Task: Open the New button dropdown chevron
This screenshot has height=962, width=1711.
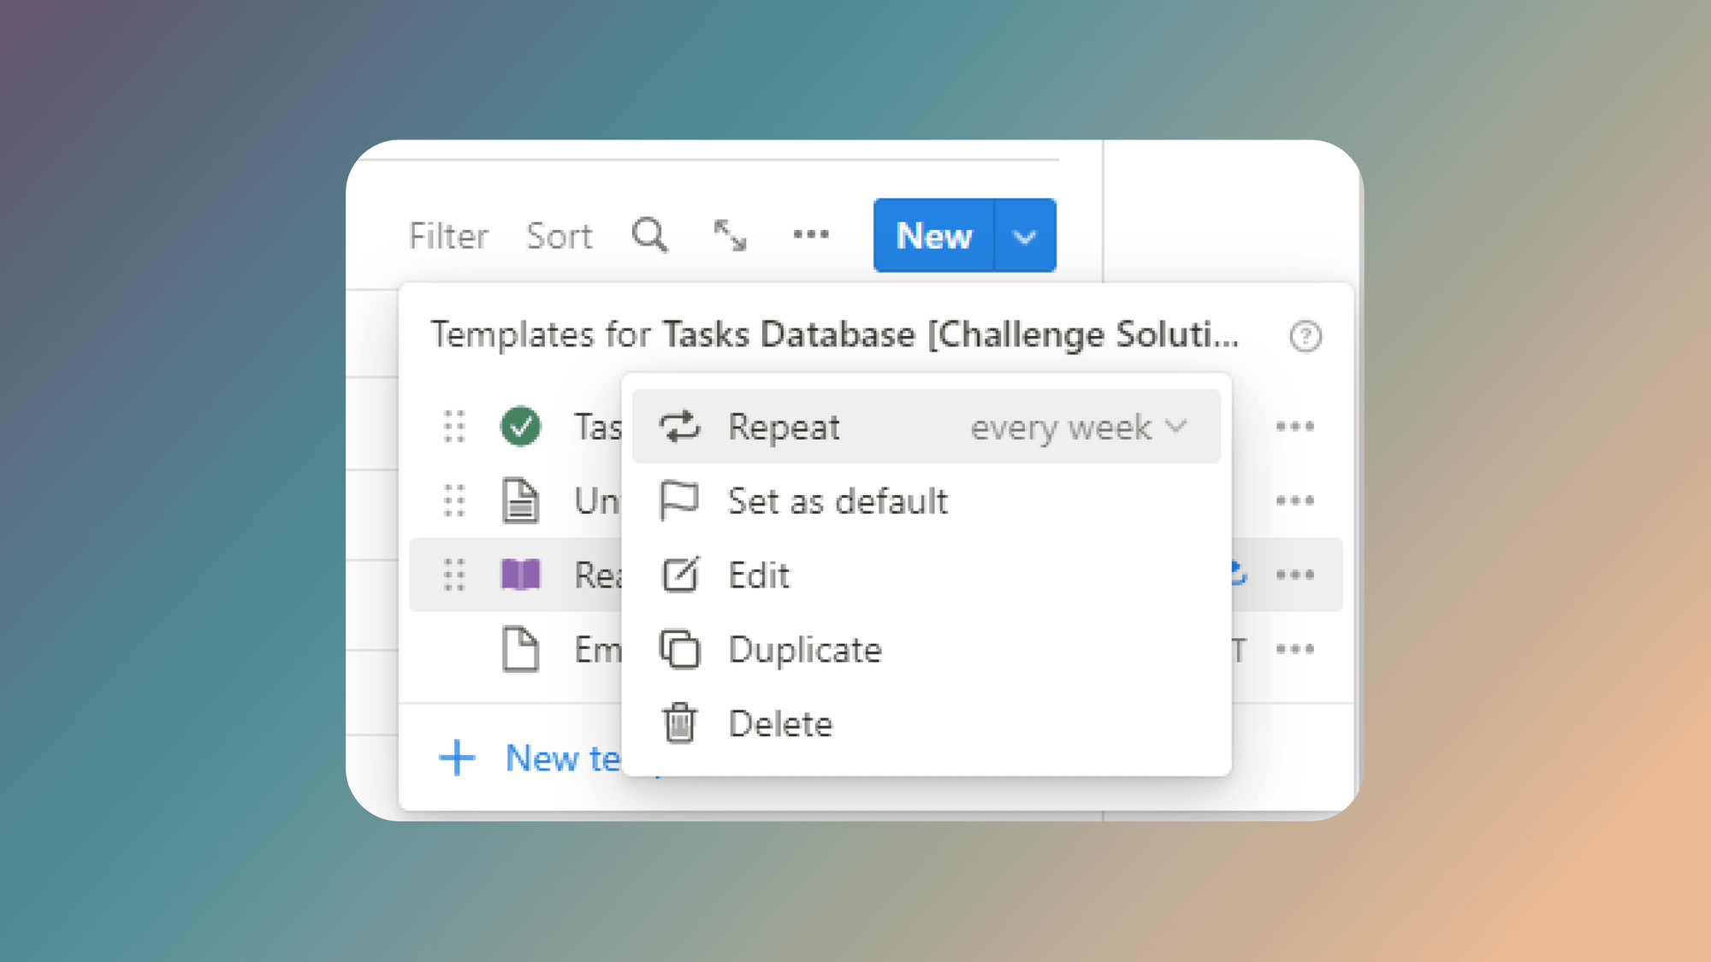Action: click(1024, 235)
